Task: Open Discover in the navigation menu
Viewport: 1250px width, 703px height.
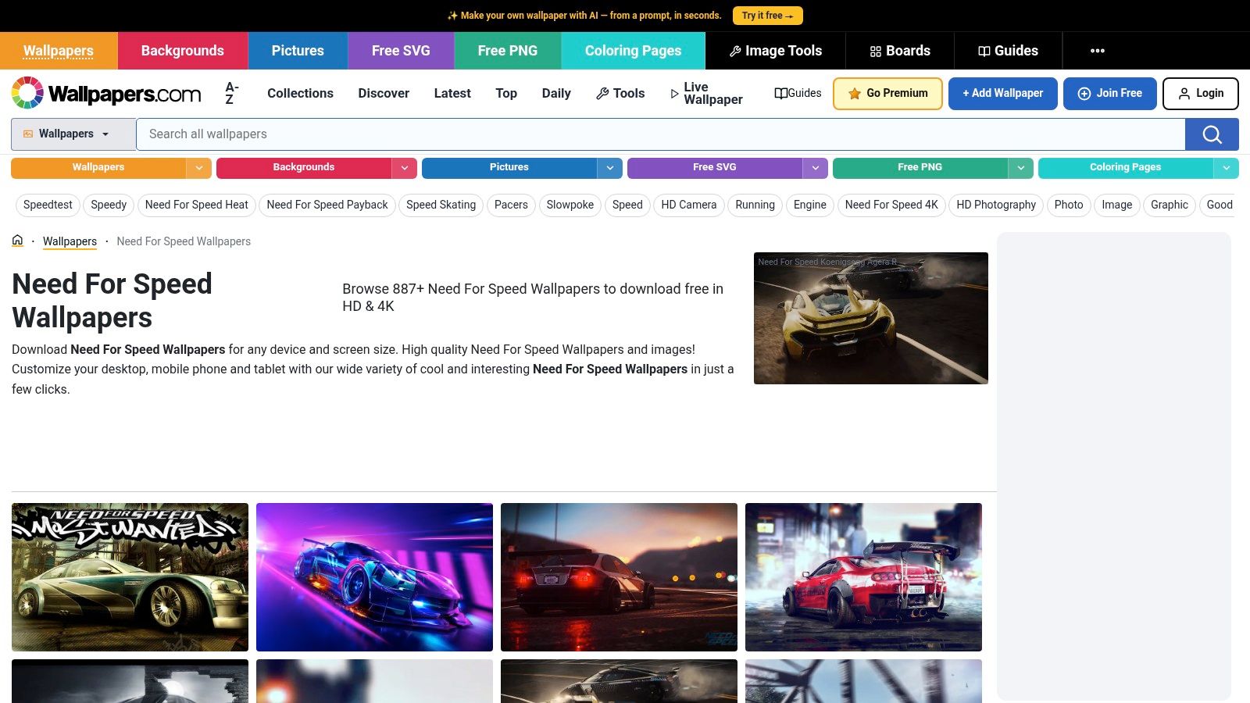Action: (384, 93)
